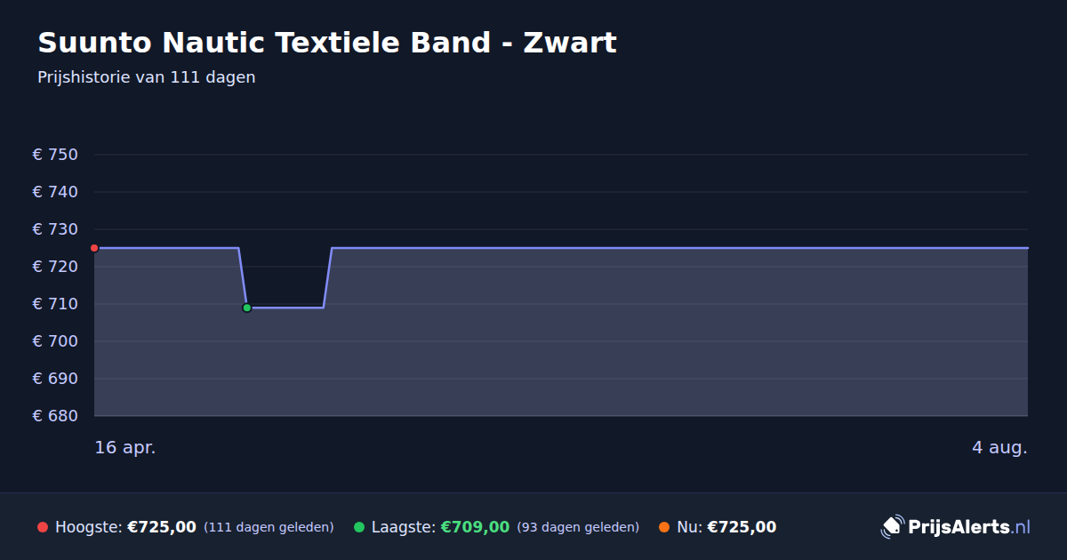Click the Hoogste €725,00 price value
The height and width of the screenshot is (560, 1067).
click(x=162, y=527)
